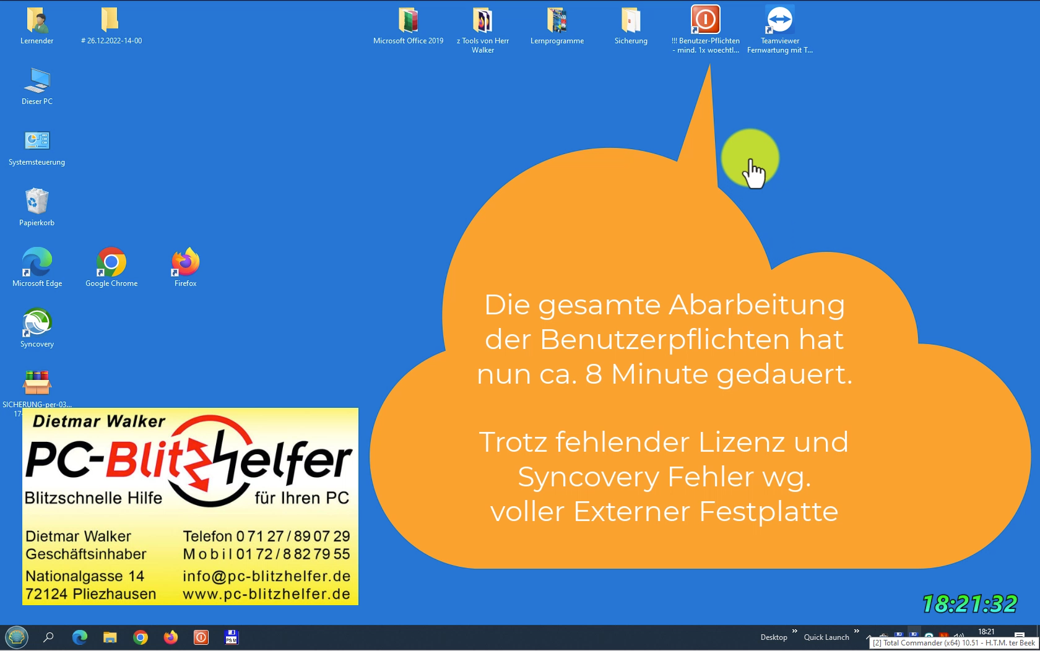Click the Firefox desktop shortcut
The width and height of the screenshot is (1040, 651).
[185, 263]
